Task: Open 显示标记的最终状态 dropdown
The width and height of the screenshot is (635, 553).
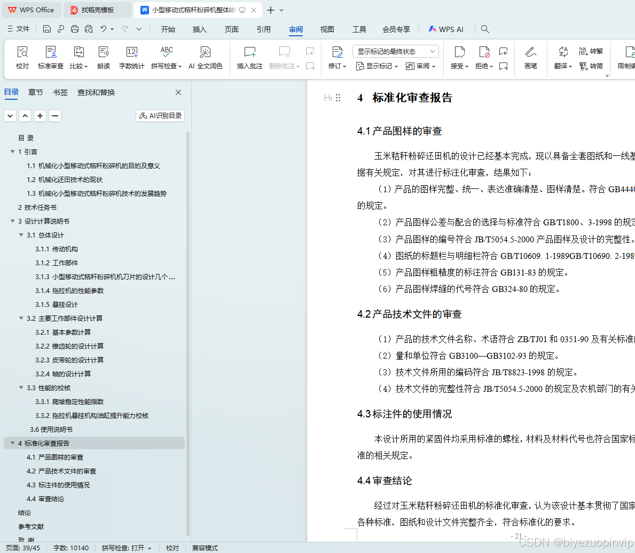Action: (396, 51)
